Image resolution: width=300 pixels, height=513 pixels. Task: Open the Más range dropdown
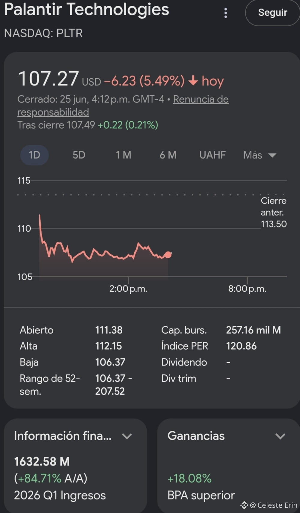click(x=260, y=155)
